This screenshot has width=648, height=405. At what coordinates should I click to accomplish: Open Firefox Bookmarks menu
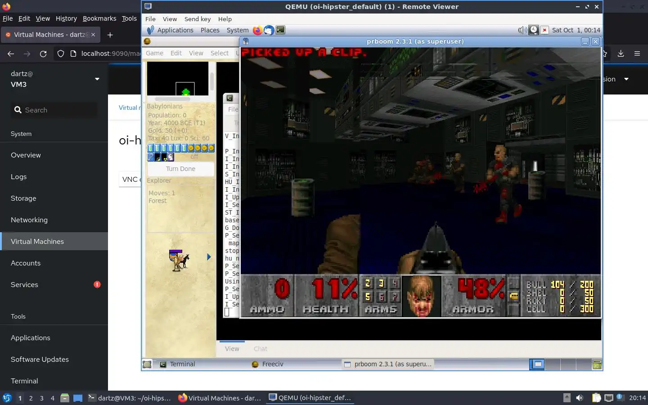click(99, 18)
